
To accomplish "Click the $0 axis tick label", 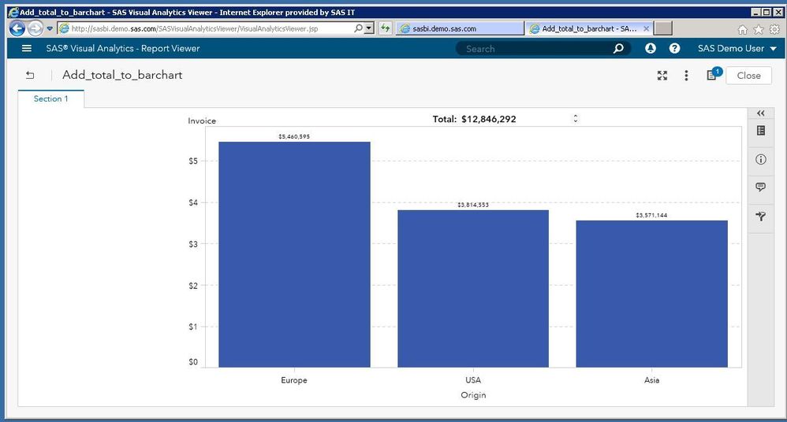I will pos(193,362).
